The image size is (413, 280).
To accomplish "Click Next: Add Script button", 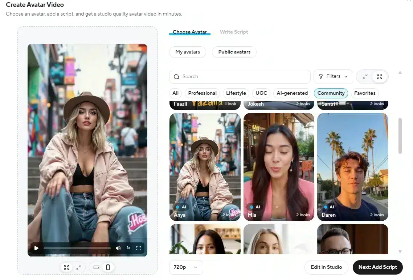I will [x=378, y=267].
